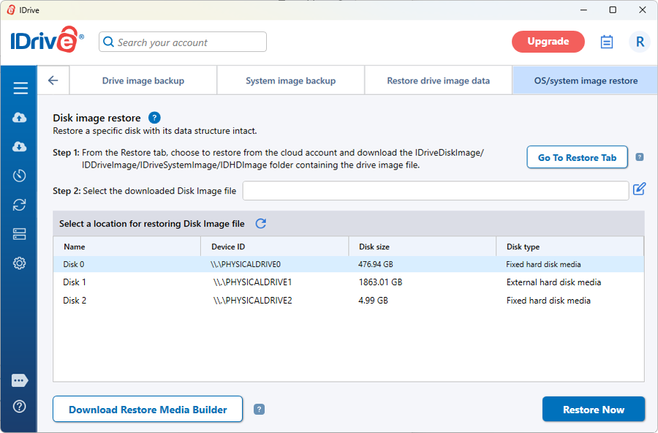Maximize the IDrive window
This screenshot has width=658, height=433.
click(x=613, y=10)
